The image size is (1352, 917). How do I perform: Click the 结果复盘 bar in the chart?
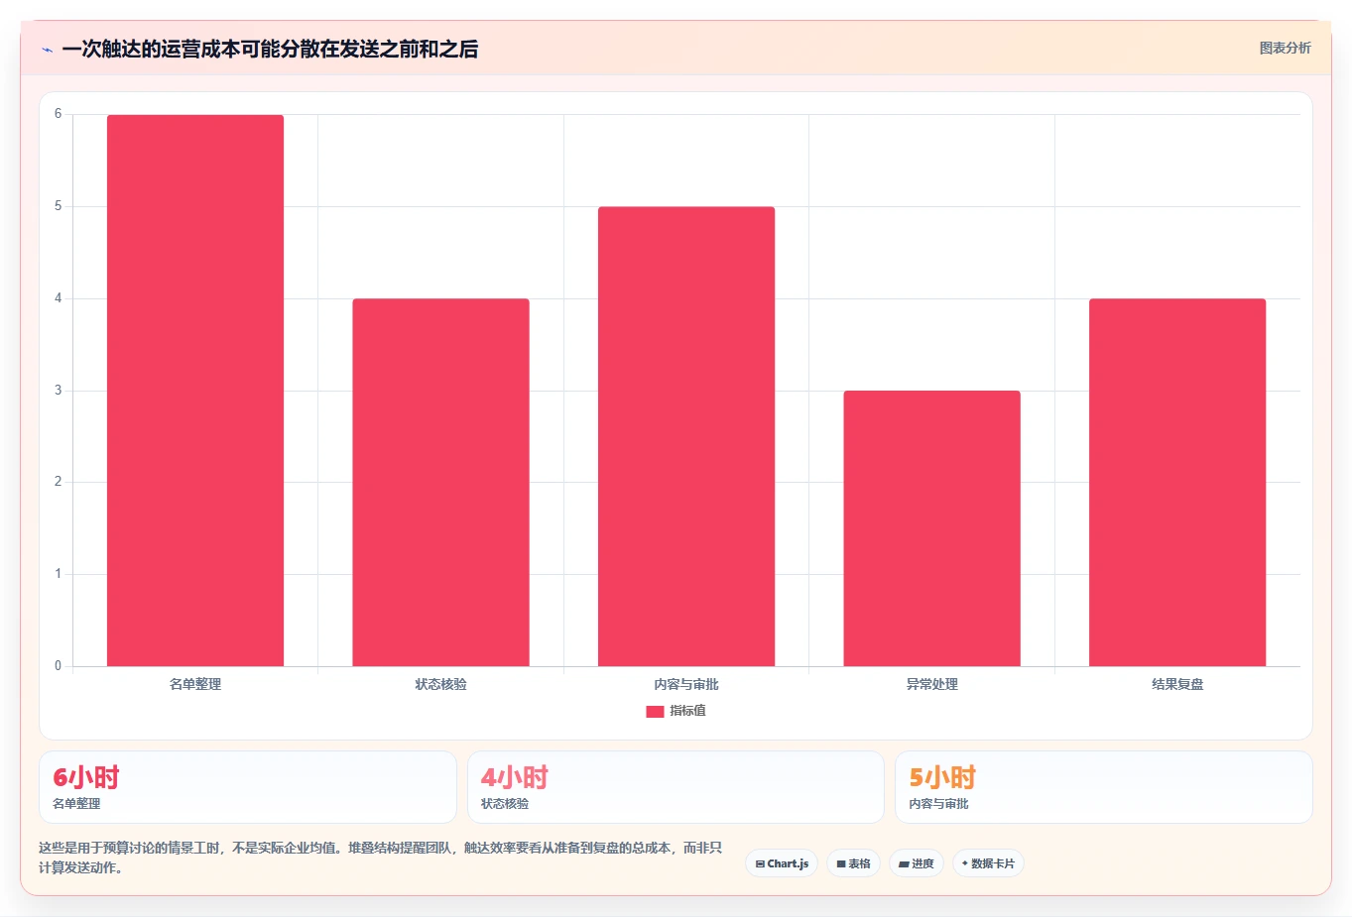(x=1177, y=483)
